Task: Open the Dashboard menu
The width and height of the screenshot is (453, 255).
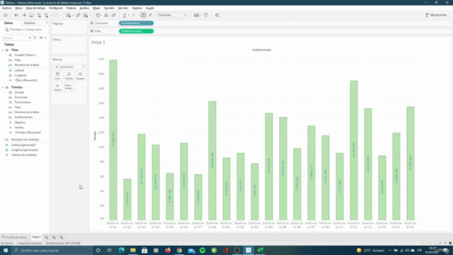Action: click(56, 8)
